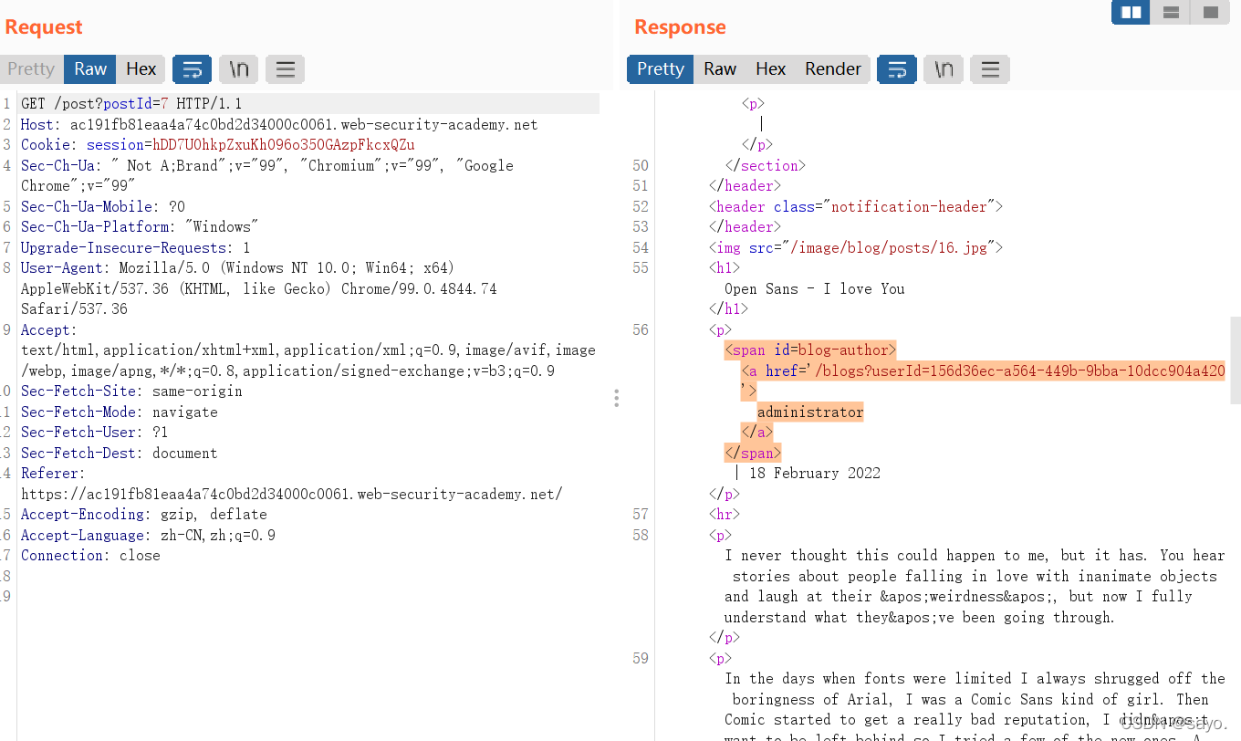Click the highlighted "administrator" text
1241x741 pixels.
pyautogui.click(x=810, y=412)
